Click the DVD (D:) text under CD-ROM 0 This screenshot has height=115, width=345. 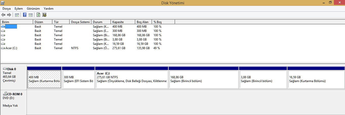coord(9,98)
